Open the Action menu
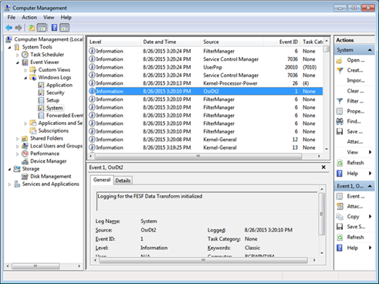 pyautogui.click(x=29, y=18)
